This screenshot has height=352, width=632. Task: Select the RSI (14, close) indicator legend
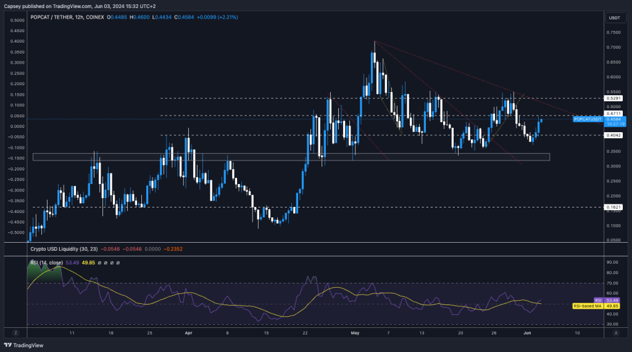(49, 262)
